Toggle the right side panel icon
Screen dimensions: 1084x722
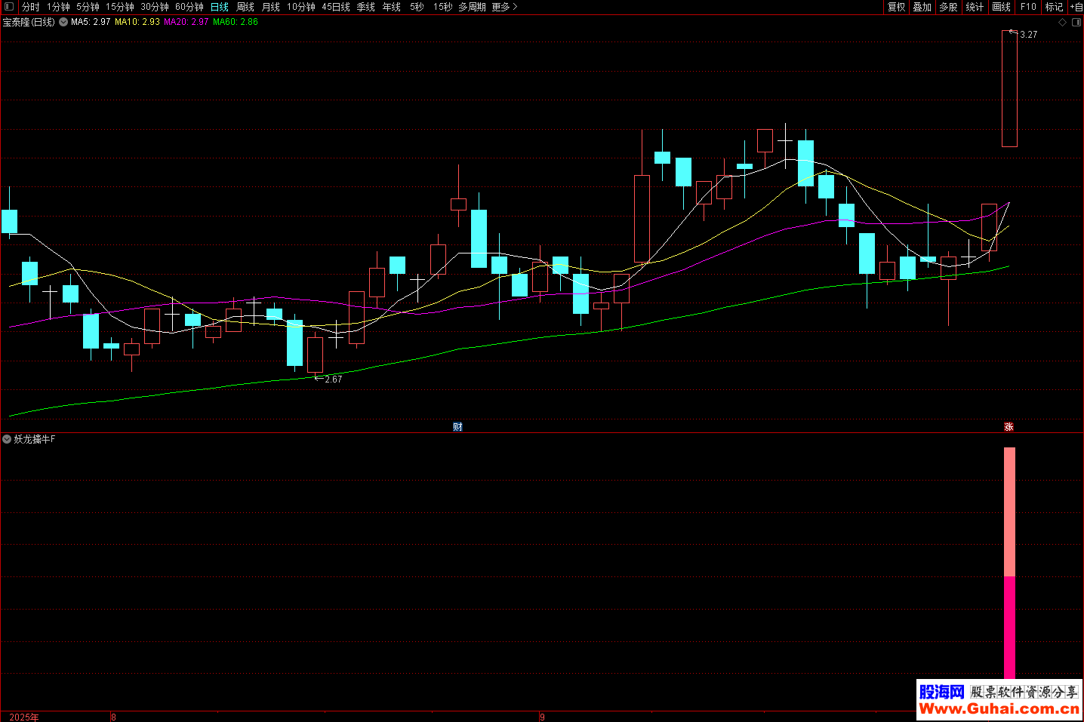[1076, 23]
